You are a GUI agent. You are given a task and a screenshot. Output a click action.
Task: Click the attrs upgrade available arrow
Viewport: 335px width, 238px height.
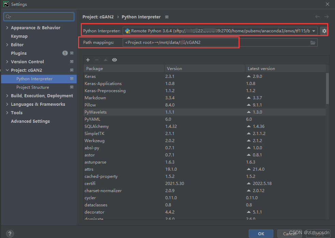tap(249, 169)
